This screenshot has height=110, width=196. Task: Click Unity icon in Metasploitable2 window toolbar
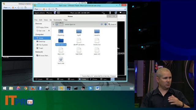(25, 8)
